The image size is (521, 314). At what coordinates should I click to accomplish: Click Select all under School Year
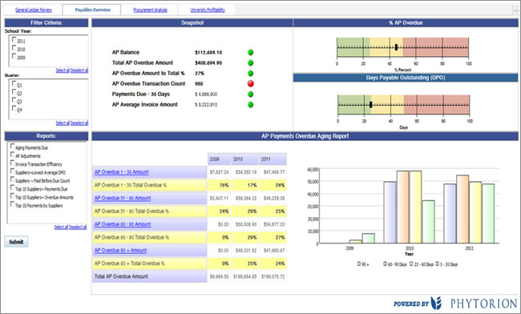click(63, 70)
